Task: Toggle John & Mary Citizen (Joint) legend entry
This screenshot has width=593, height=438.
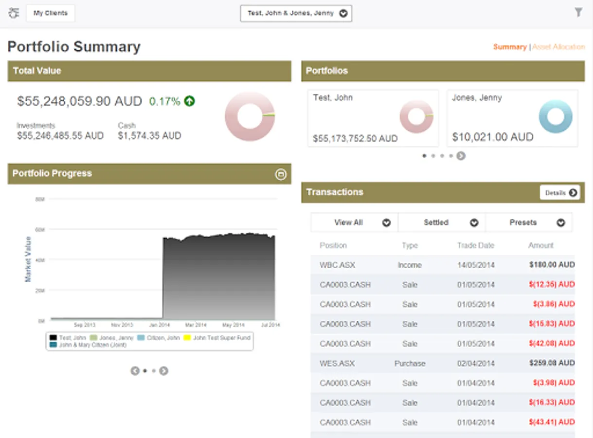Action: [88, 345]
